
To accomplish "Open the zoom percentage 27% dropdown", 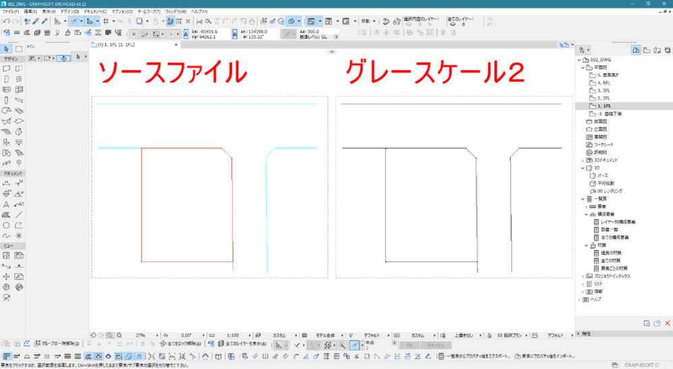I will [x=157, y=335].
